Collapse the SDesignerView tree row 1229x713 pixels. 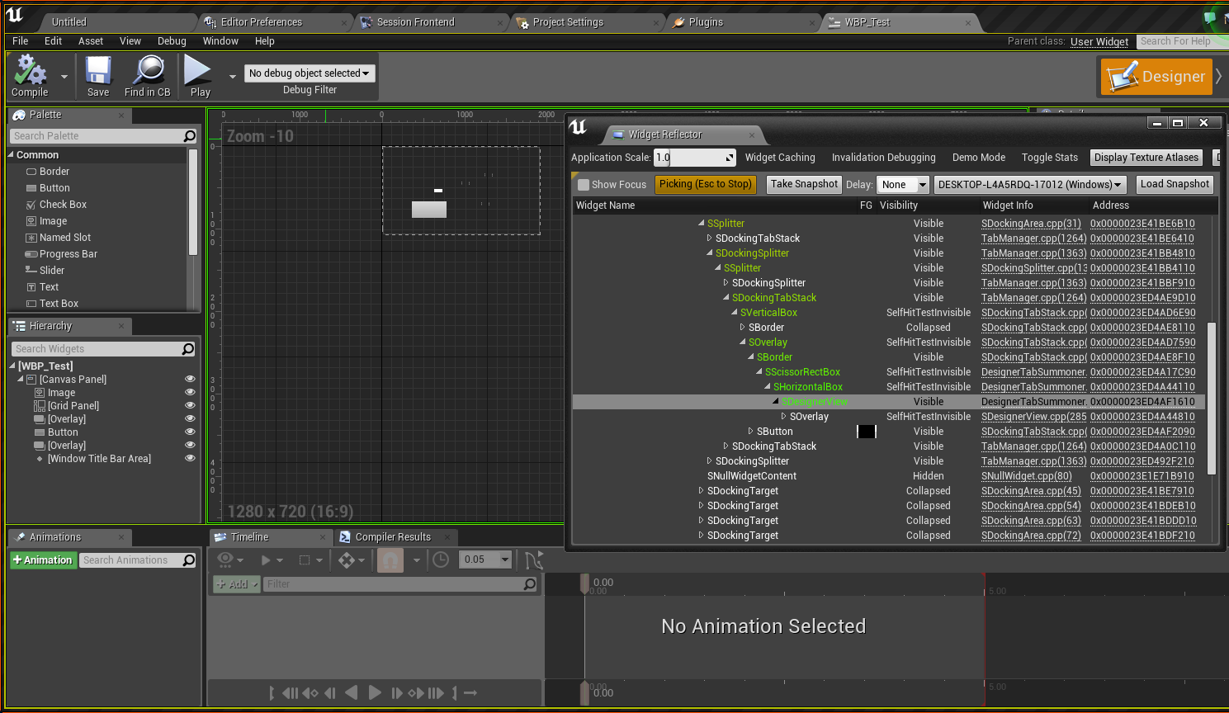776,402
